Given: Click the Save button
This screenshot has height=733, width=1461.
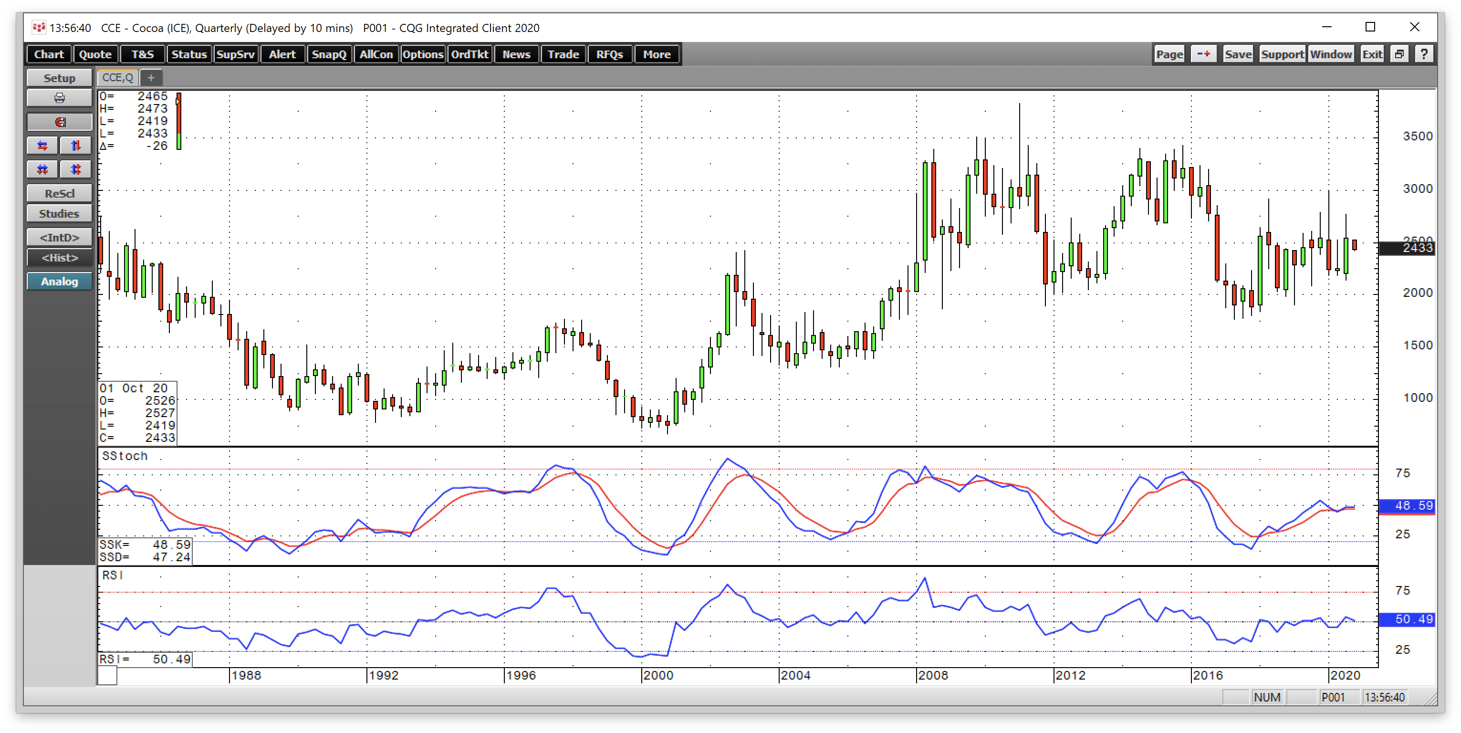Looking at the screenshot, I should coord(1238,54).
